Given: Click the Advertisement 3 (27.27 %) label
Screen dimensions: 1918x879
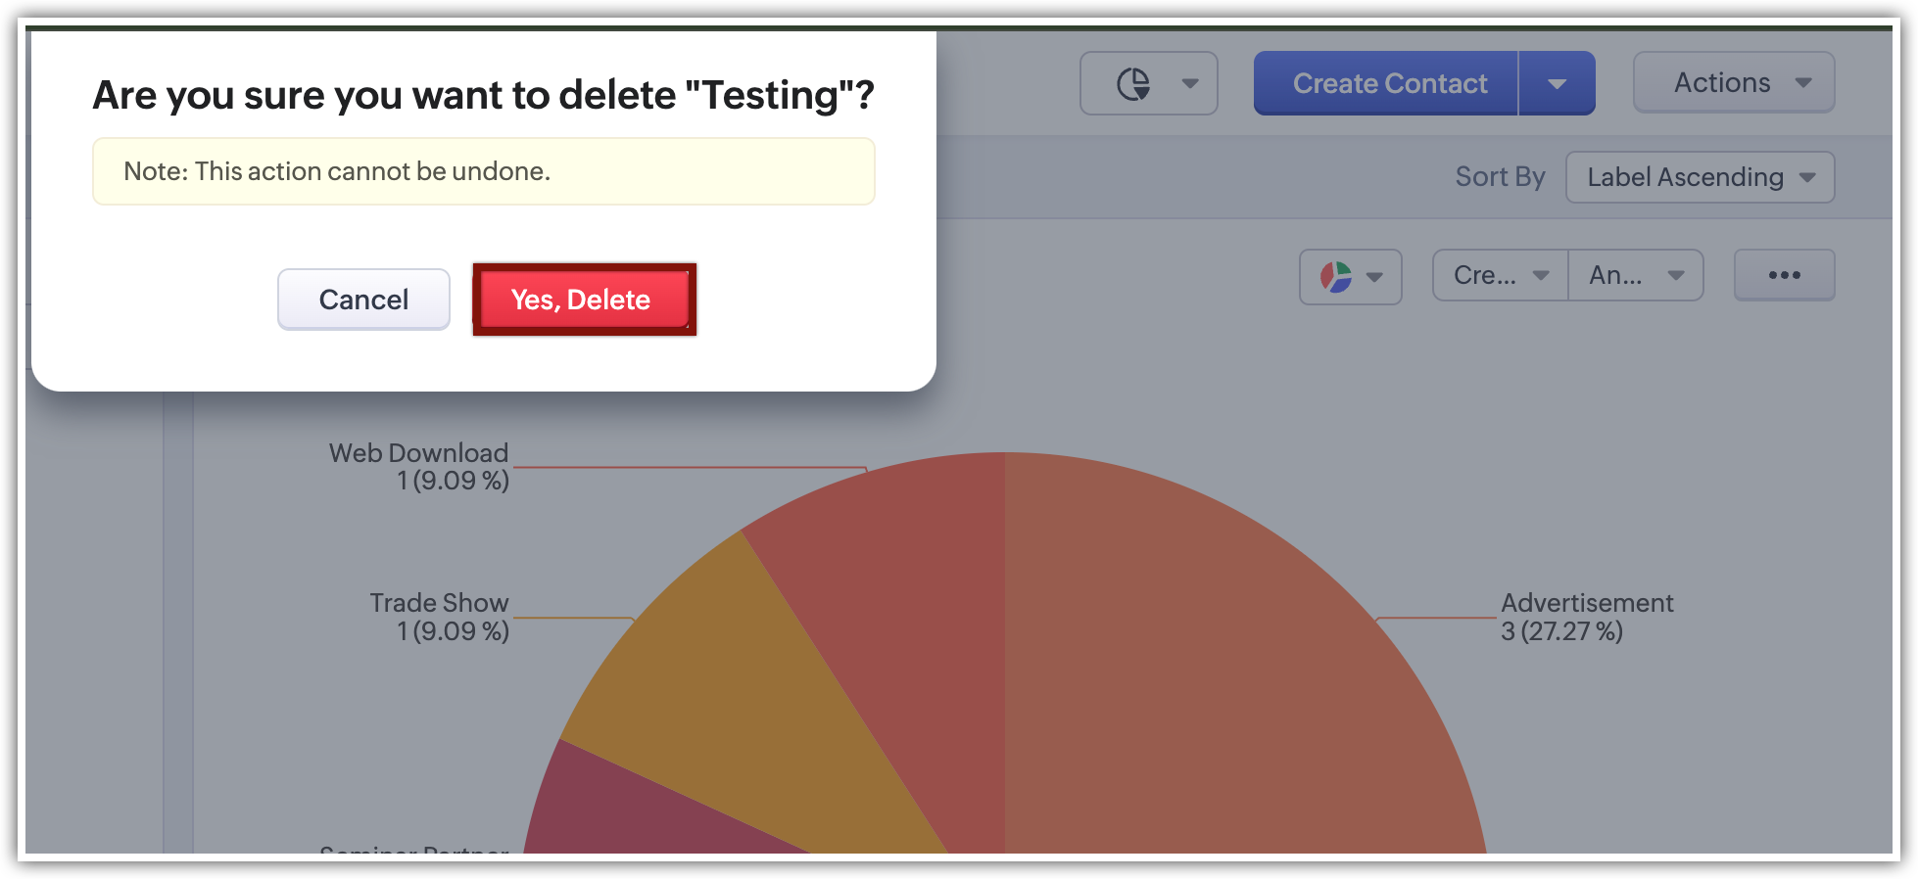Looking at the screenshot, I should tap(1586, 617).
